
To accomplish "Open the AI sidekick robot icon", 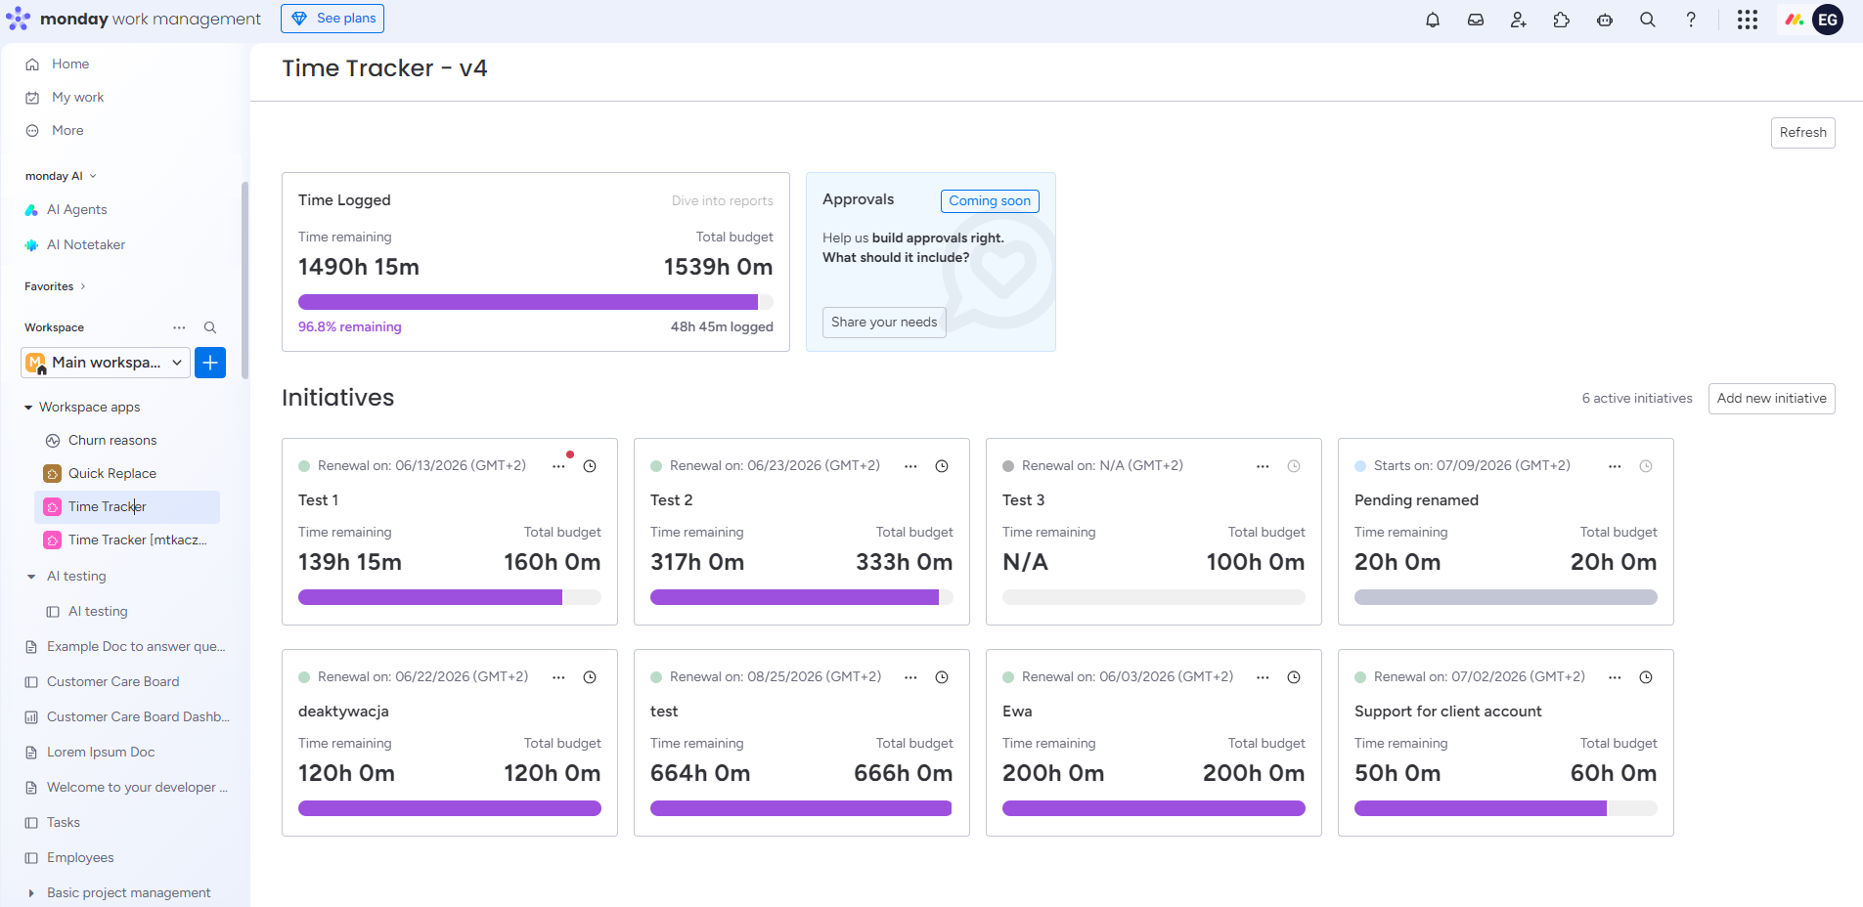I will 1605,20.
